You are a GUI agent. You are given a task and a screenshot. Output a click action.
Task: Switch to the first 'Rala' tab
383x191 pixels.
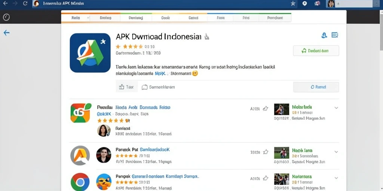click(x=76, y=18)
